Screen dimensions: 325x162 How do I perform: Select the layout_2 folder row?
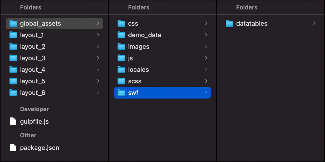pyautogui.click(x=54, y=47)
